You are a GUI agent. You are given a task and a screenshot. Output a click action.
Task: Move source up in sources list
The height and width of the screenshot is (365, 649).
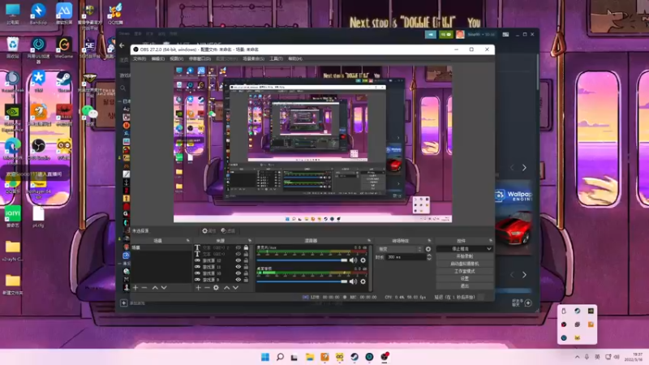point(226,288)
